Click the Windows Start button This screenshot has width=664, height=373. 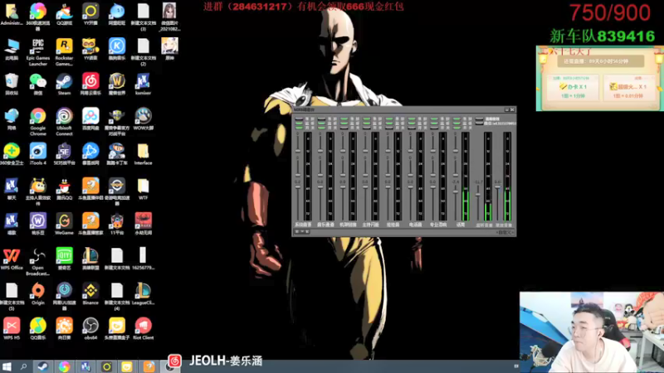7,366
